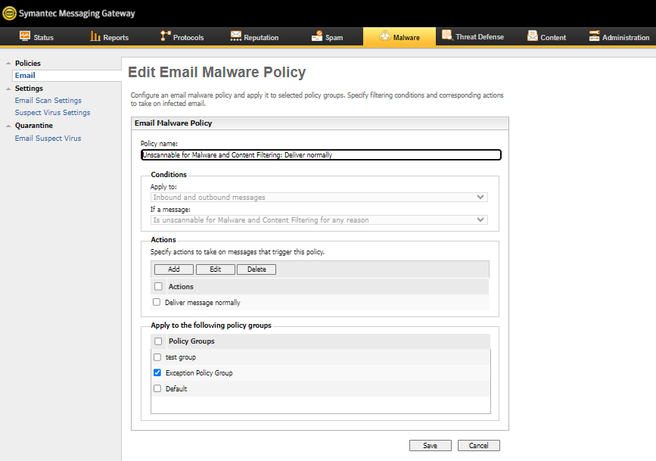
Task: Click into the Policy name field
Action: pyautogui.click(x=321, y=155)
